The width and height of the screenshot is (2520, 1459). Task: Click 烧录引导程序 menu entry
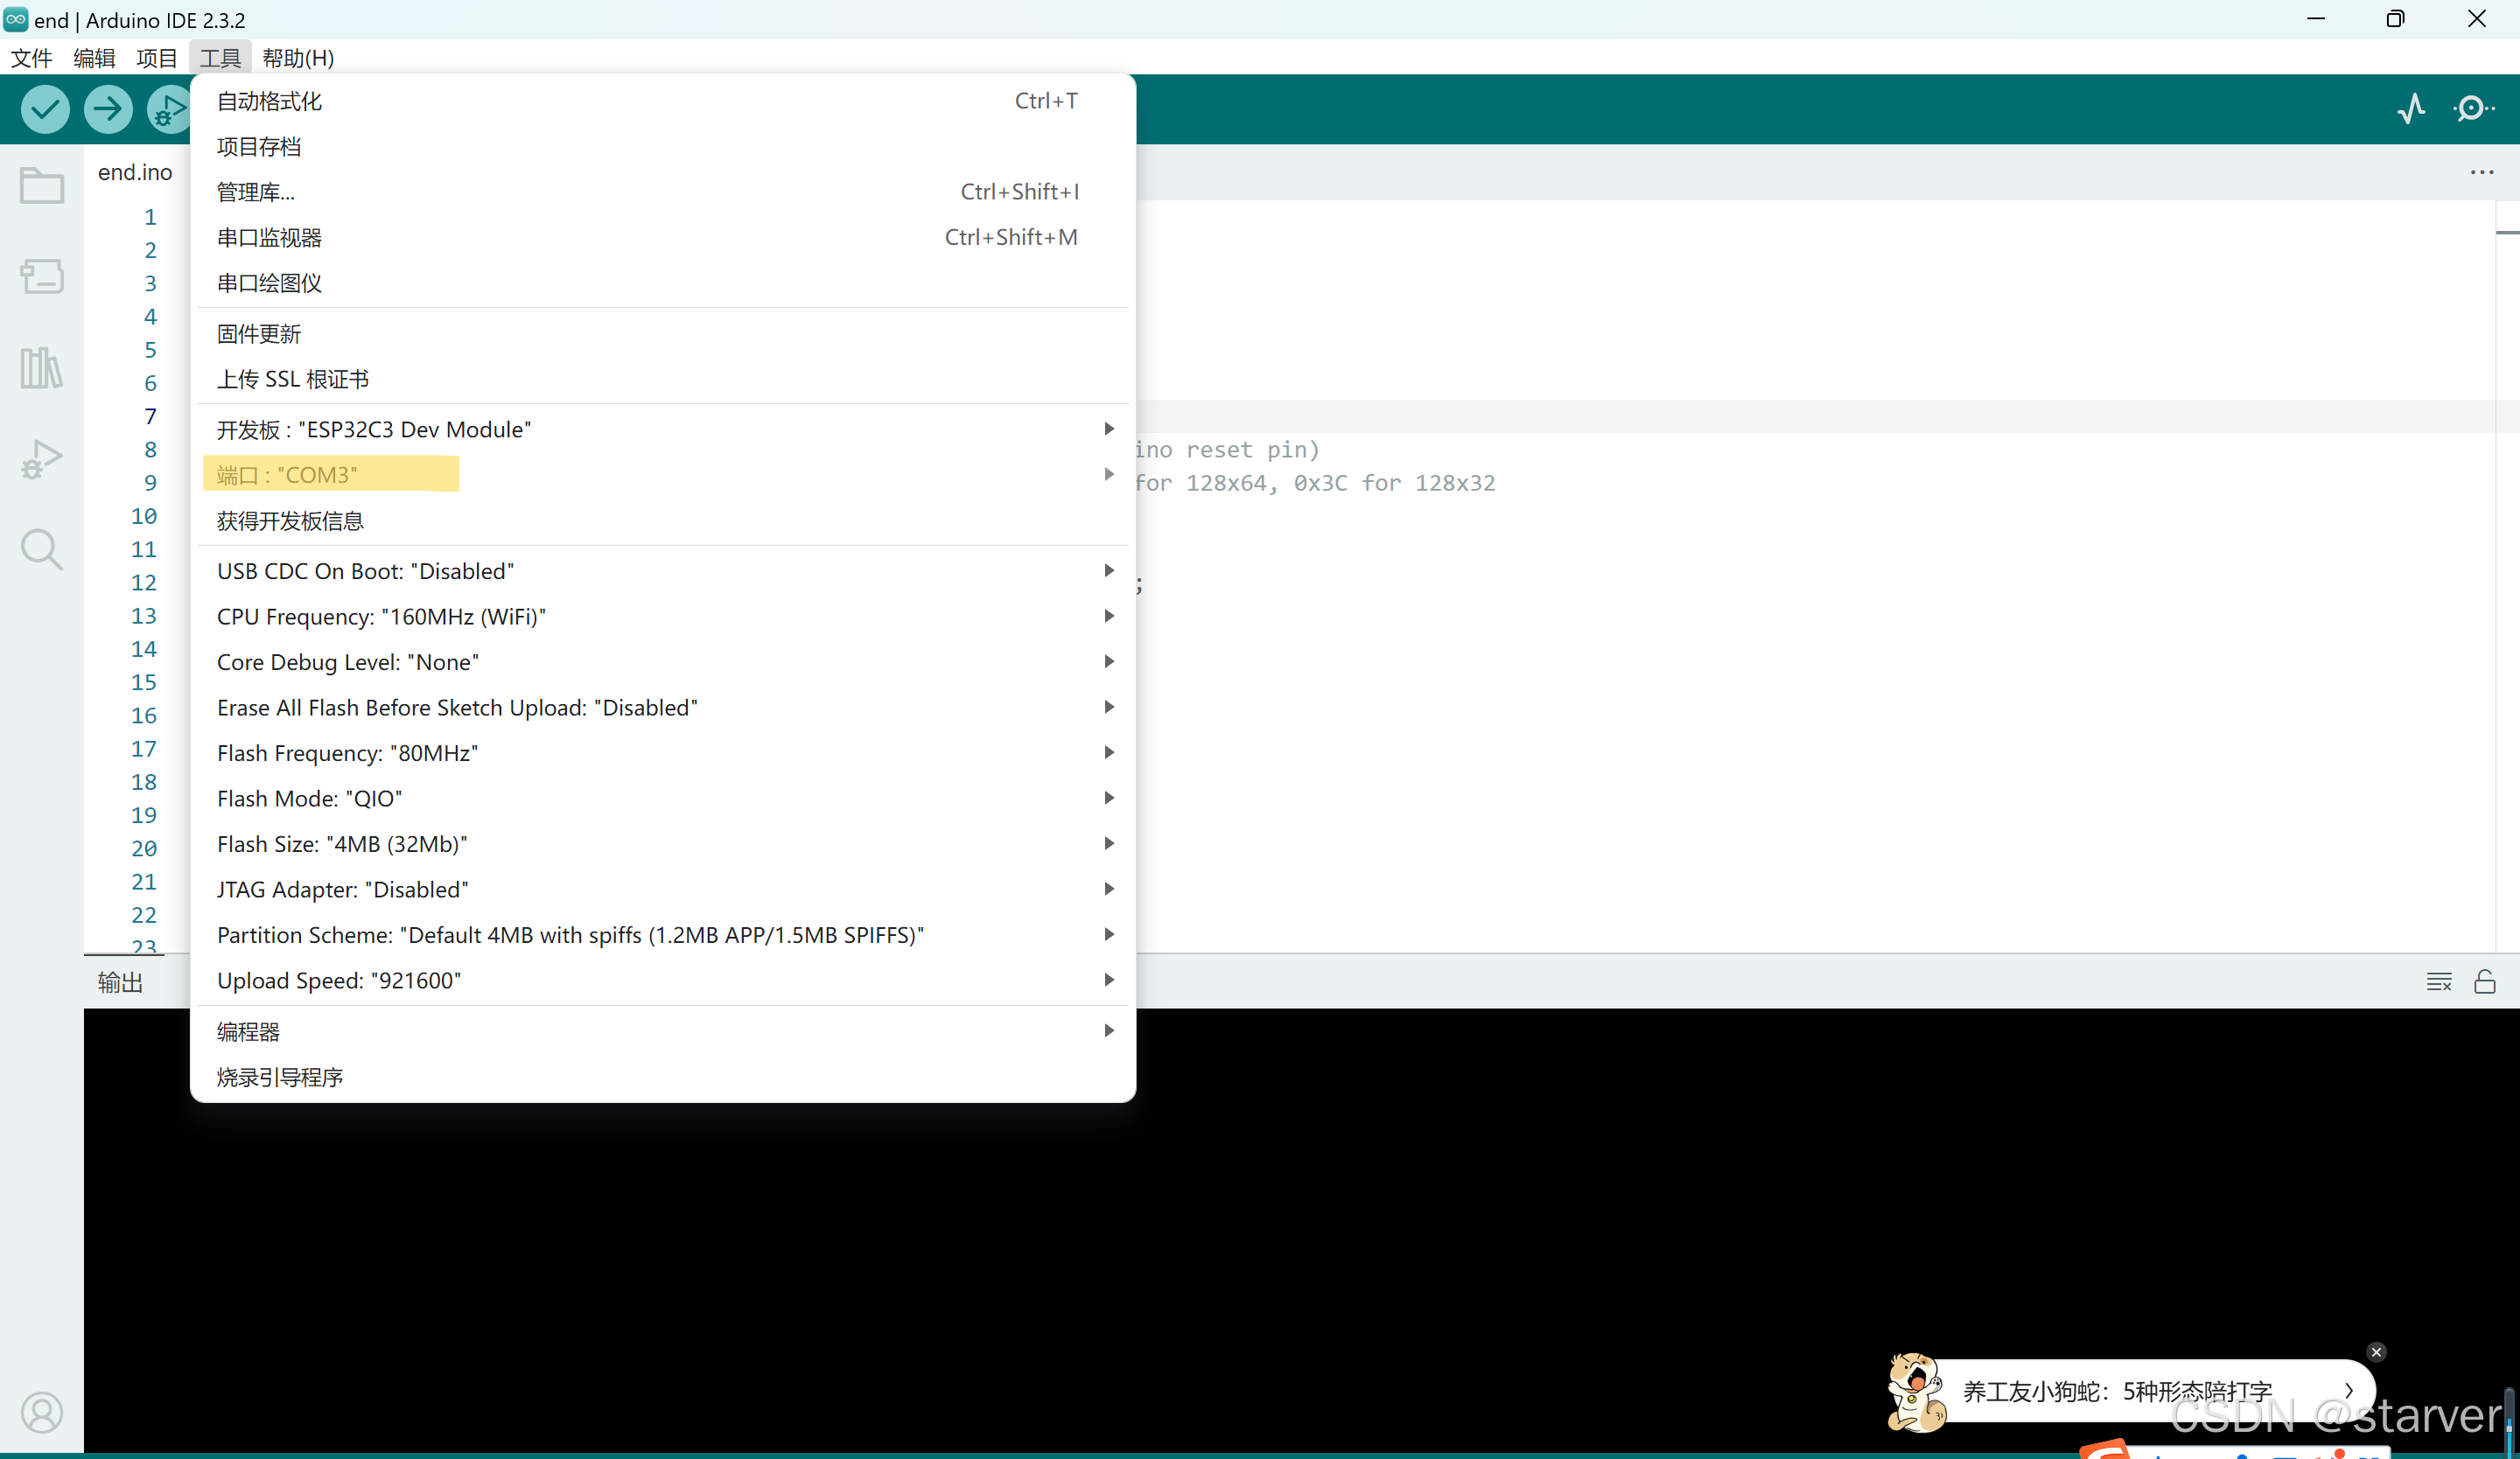tap(663, 1078)
